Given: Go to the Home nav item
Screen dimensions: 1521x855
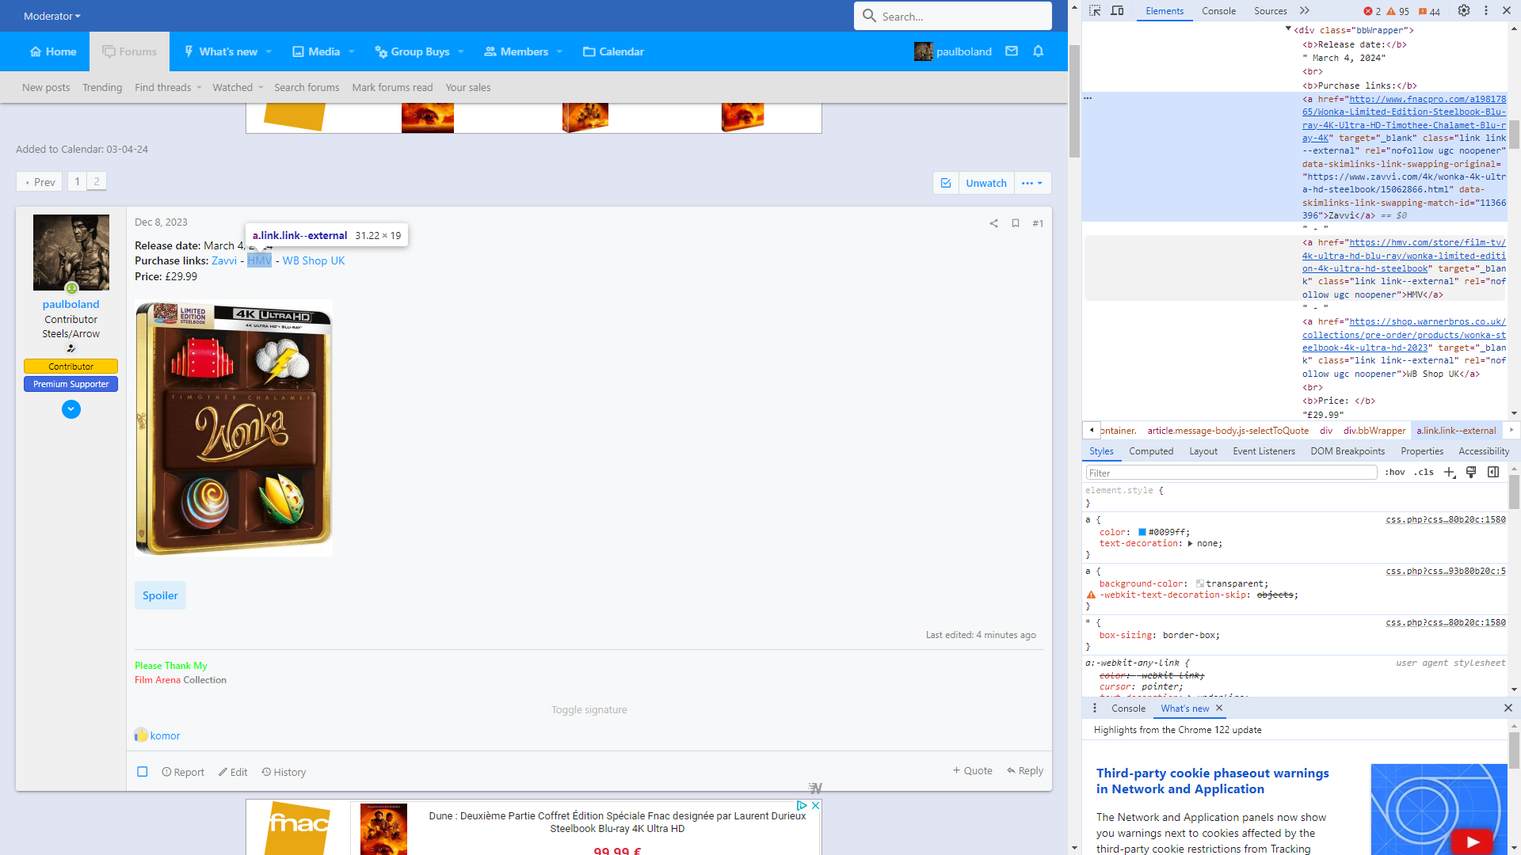Looking at the screenshot, I should 53,51.
